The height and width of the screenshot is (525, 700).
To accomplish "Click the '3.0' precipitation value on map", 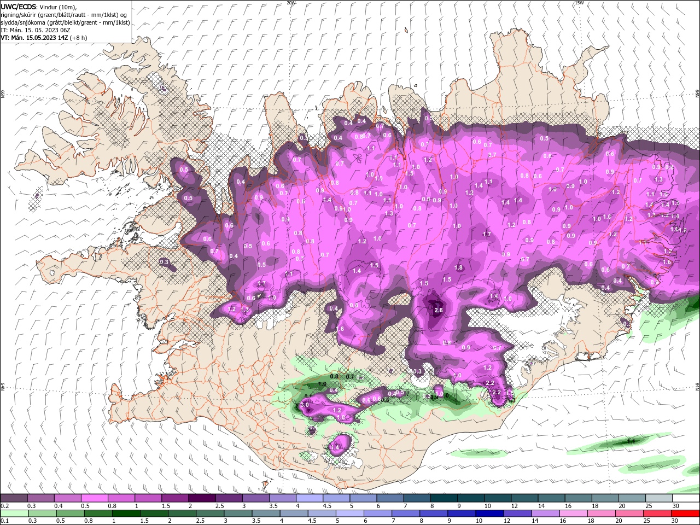I will (x=305, y=405).
